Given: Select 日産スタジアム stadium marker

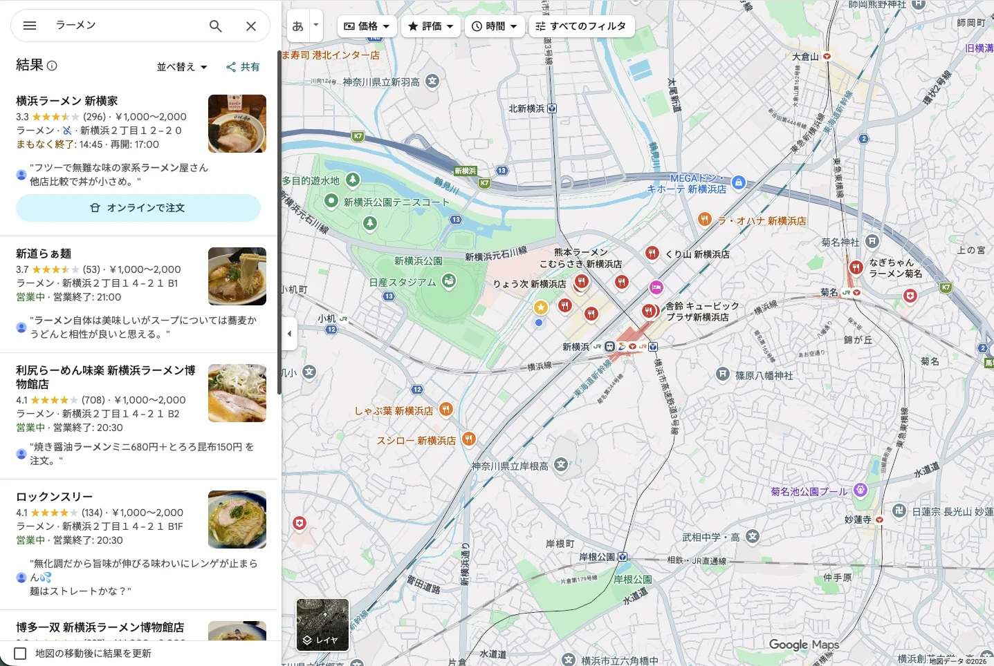Looking at the screenshot, I should (x=449, y=281).
